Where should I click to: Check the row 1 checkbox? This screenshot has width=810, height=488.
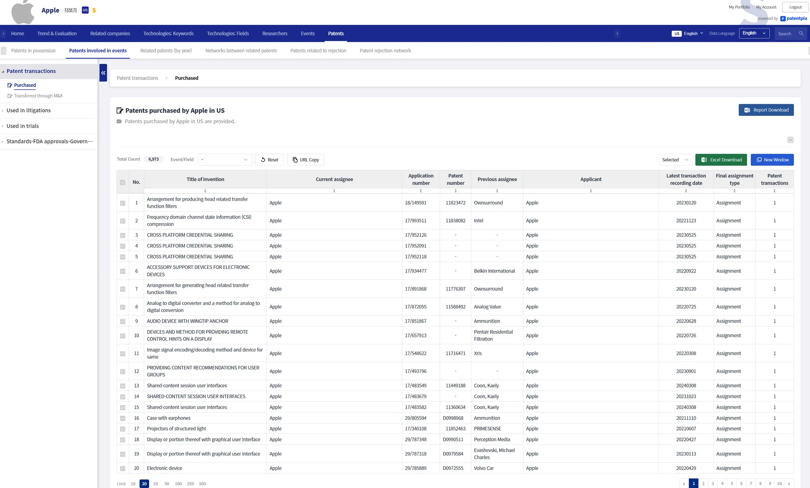tap(123, 203)
